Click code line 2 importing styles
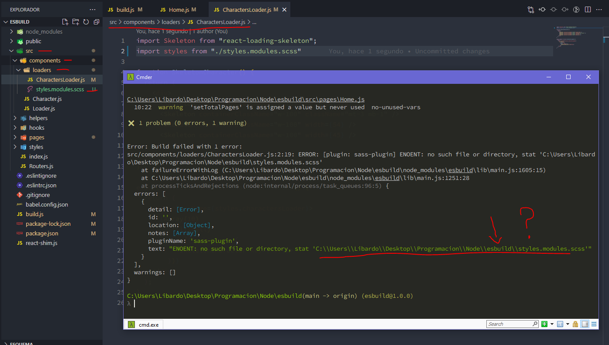The height and width of the screenshot is (345, 609). 219,51
